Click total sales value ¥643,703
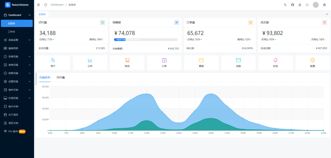331x158 pixels. click(173, 48)
